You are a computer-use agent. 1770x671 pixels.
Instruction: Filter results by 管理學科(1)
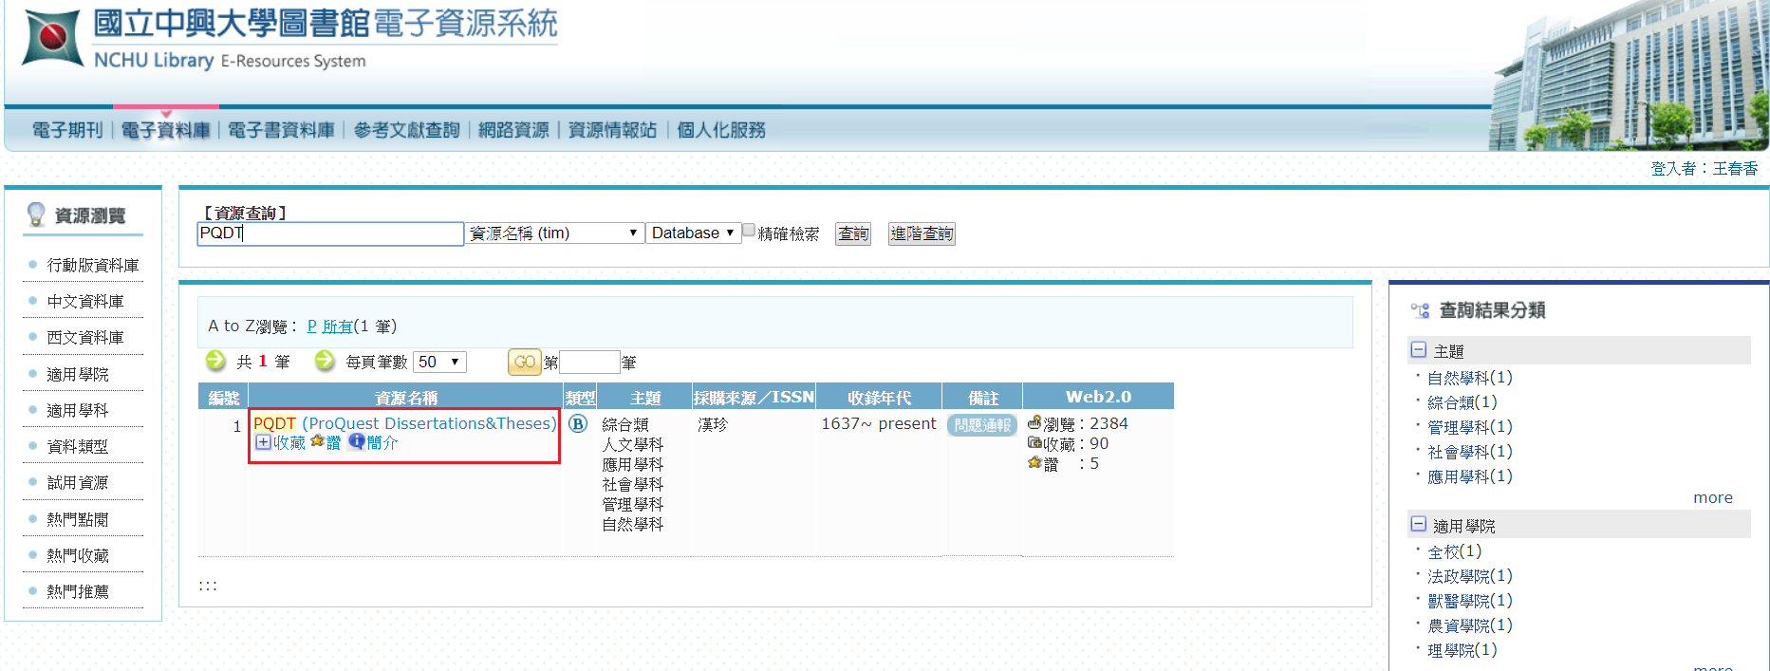click(1470, 427)
